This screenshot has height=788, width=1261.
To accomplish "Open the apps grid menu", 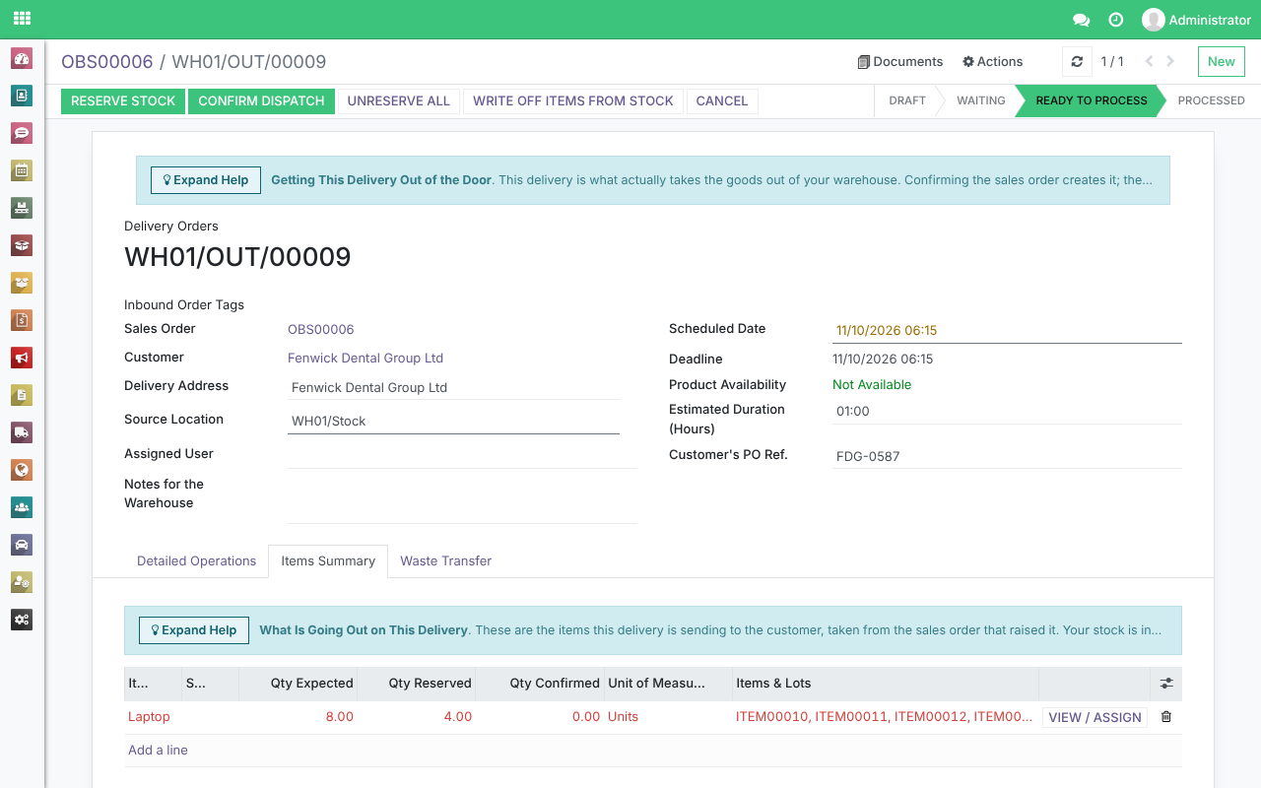I will [22, 19].
